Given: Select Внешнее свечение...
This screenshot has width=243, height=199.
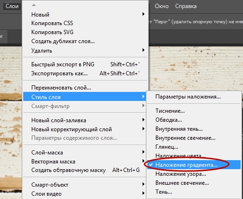Looking at the screenshot, I should [194, 183].
